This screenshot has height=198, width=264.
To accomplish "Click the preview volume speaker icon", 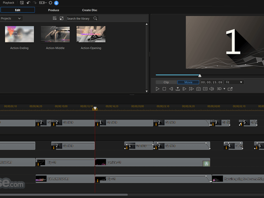I will click(x=212, y=89).
